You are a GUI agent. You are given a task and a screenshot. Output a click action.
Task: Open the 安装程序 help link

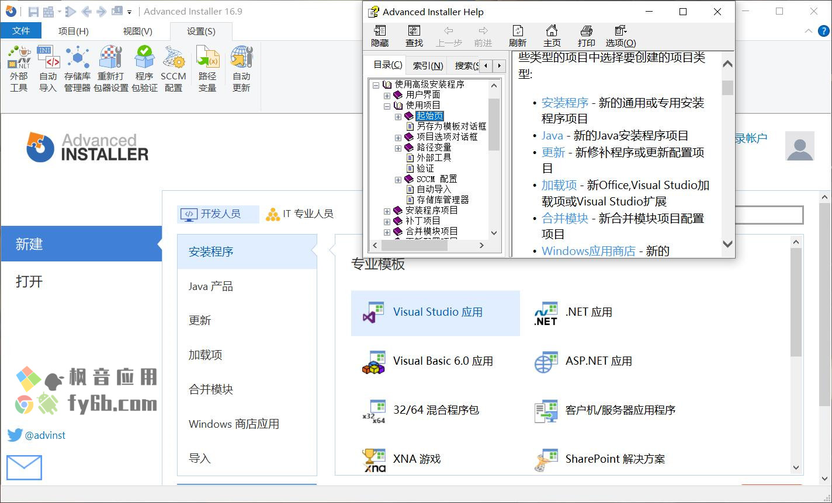pos(565,103)
